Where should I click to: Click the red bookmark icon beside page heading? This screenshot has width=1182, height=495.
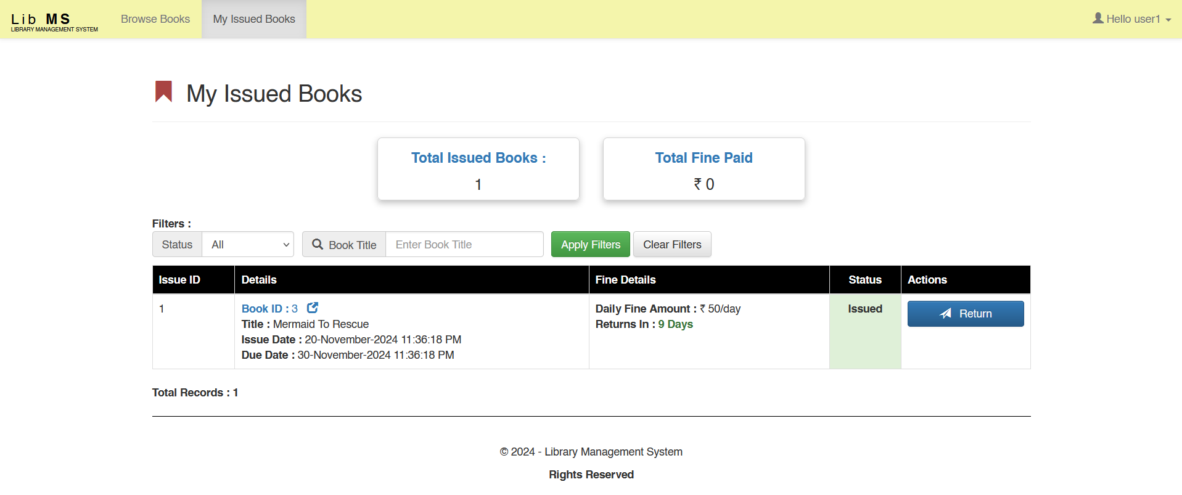tap(163, 92)
